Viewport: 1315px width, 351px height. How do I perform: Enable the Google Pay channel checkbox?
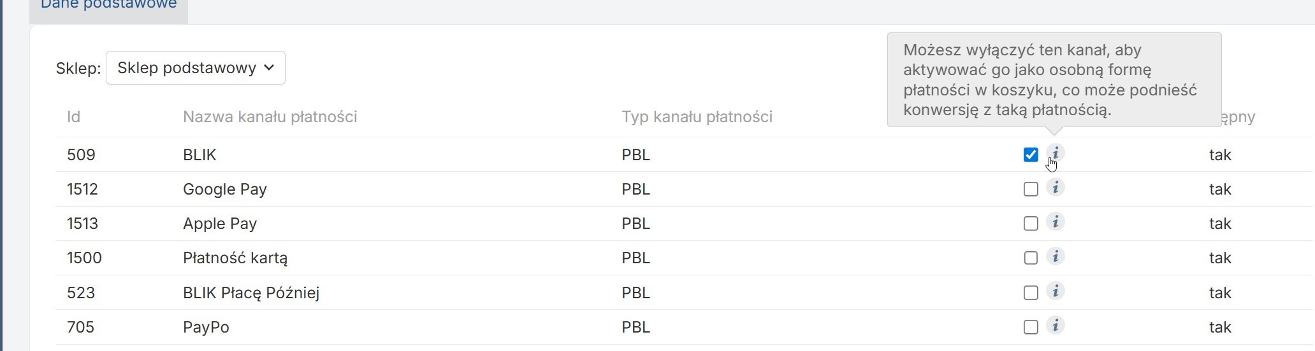pyautogui.click(x=1031, y=189)
